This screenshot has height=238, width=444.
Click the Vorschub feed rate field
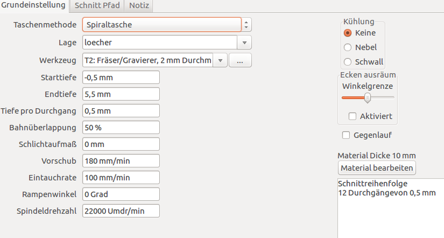coord(121,161)
